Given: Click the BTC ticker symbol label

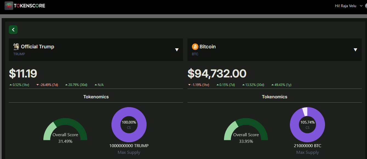Looking at the screenshot, I should (195, 54).
